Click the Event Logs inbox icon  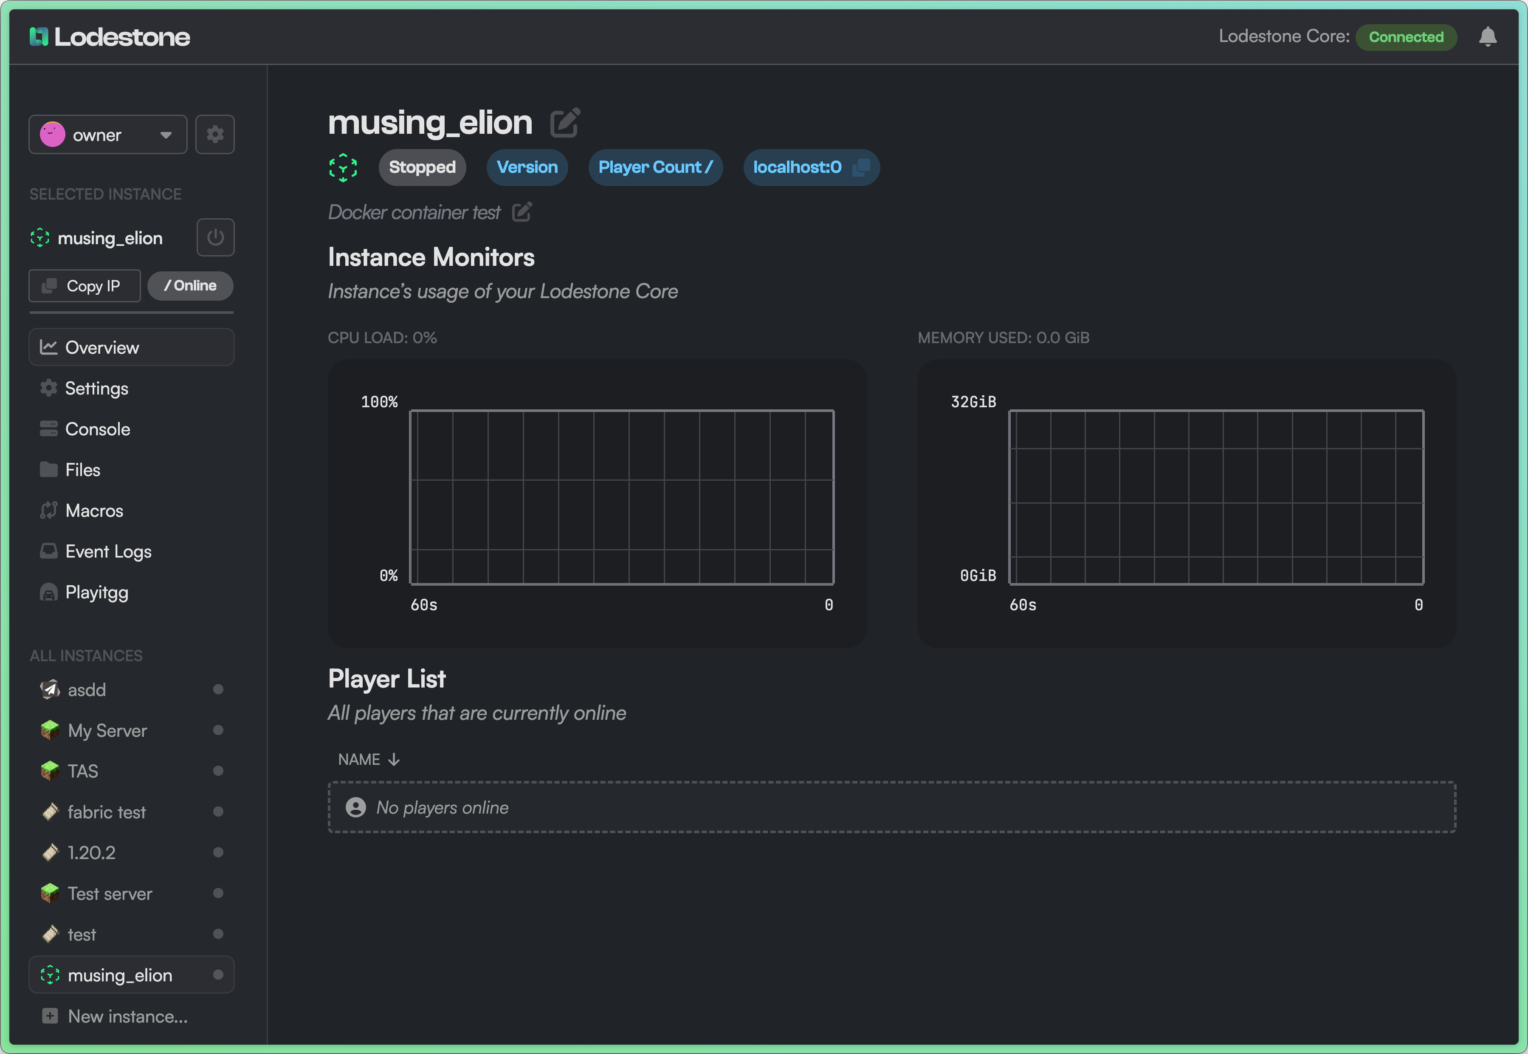coord(48,551)
